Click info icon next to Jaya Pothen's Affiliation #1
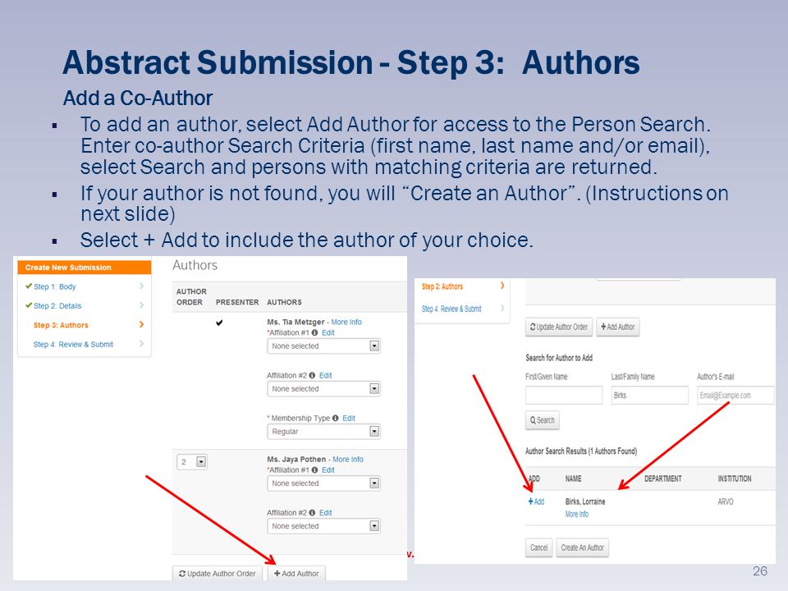Screen dimensions: 788x591 tap(314, 470)
